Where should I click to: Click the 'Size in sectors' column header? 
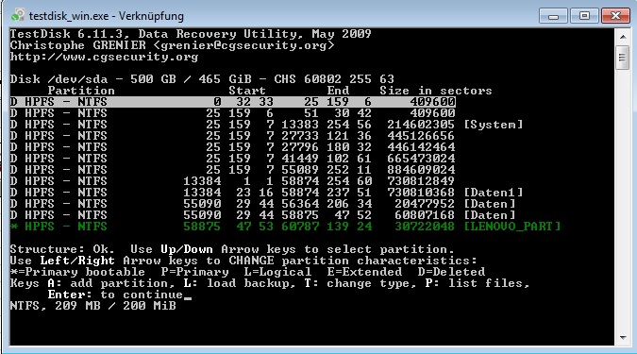click(x=436, y=91)
